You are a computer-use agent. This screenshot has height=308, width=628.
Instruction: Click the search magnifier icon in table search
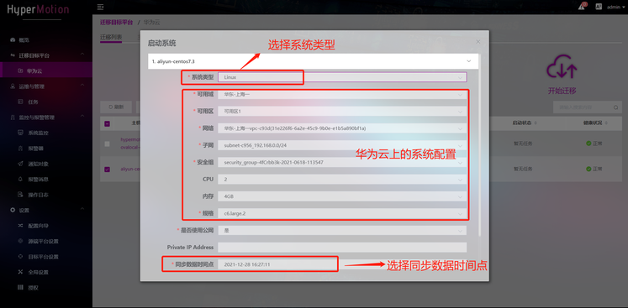pos(615,107)
